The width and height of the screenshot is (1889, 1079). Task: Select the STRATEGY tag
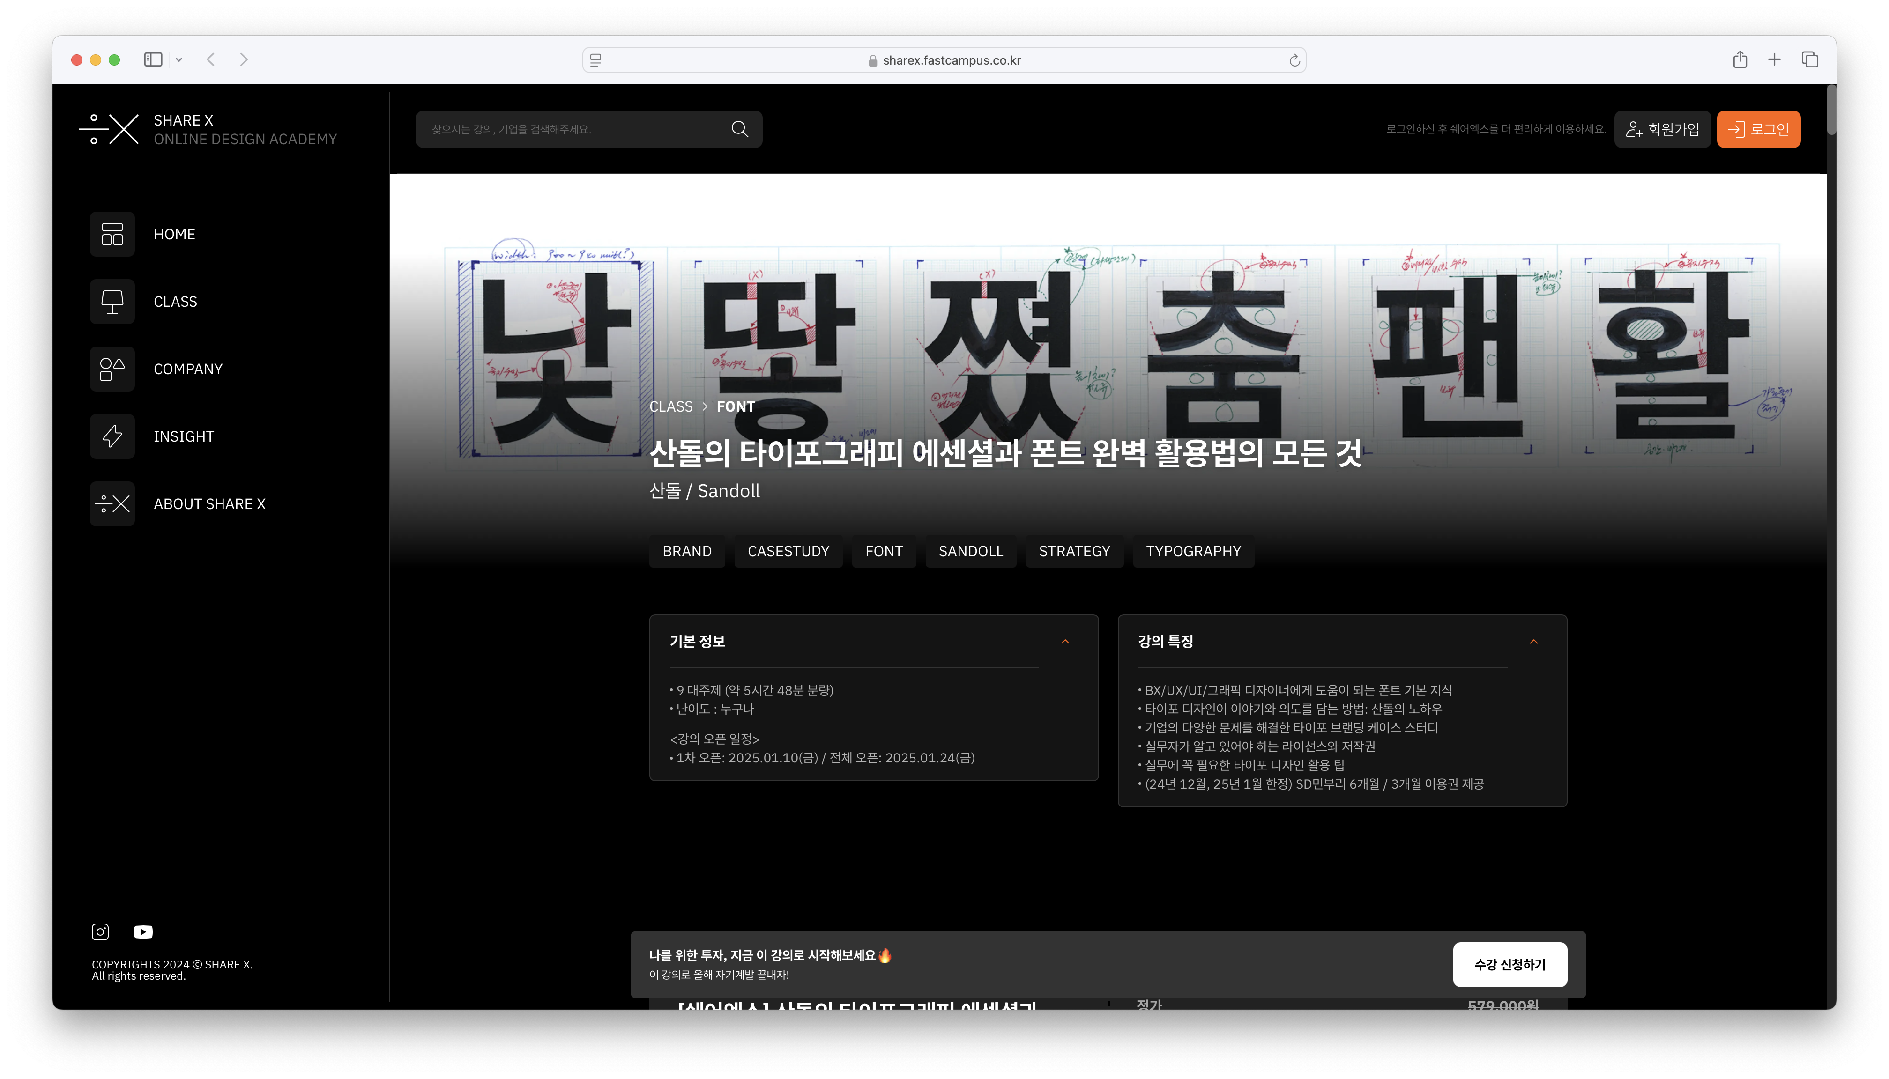pos(1074,551)
